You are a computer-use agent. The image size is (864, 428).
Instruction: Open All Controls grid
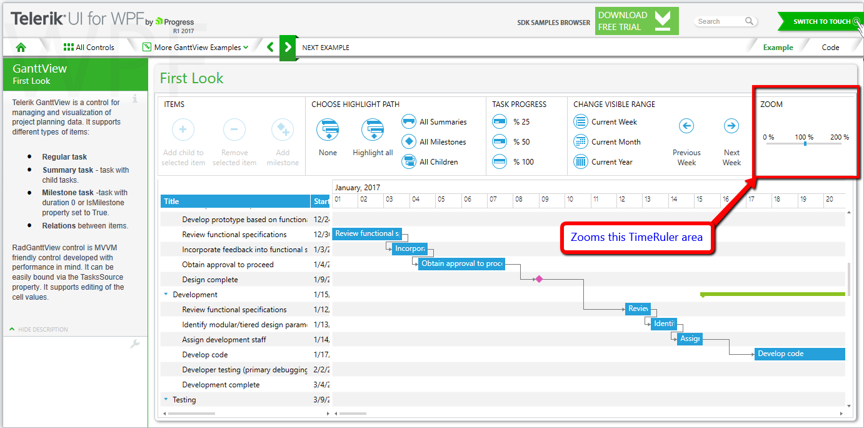(89, 47)
